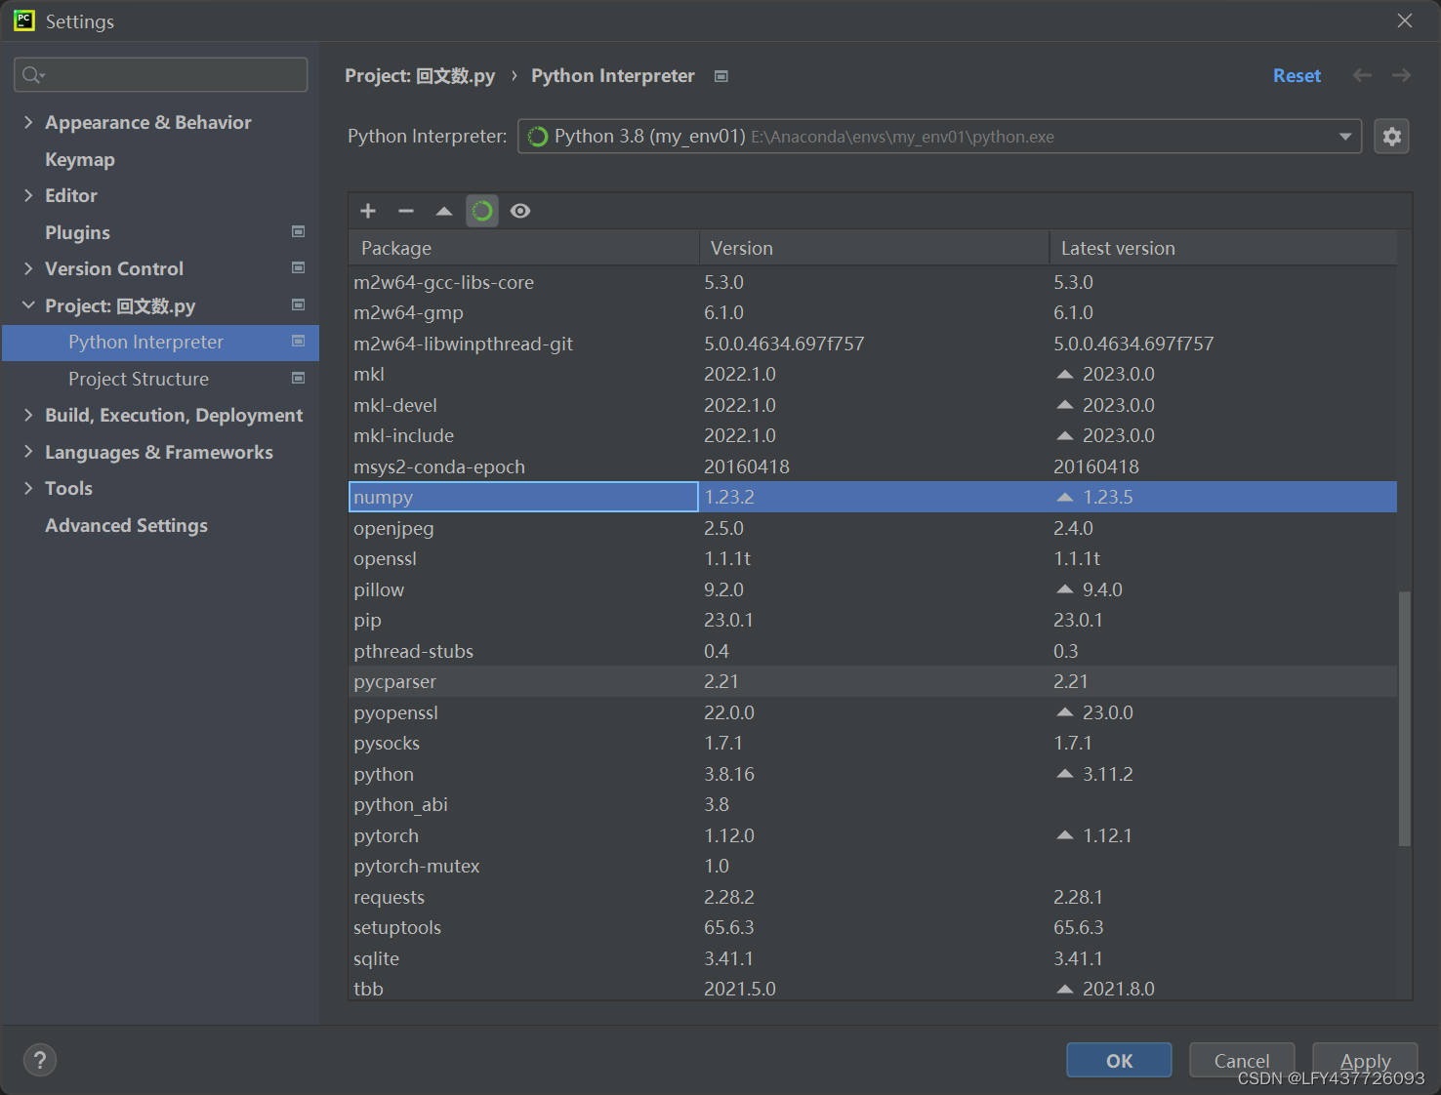Click the help question mark button

click(40, 1060)
